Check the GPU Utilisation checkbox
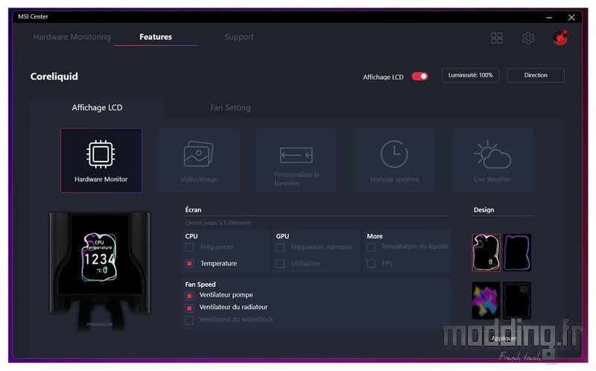Screen dimensions: 596x371 click(280, 264)
